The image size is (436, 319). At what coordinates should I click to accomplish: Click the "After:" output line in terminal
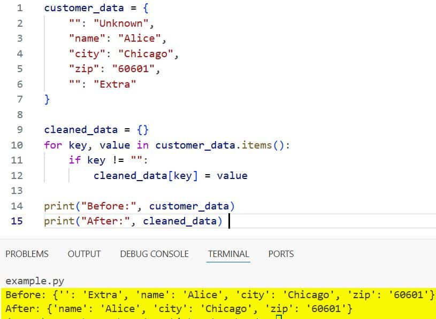(179, 309)
